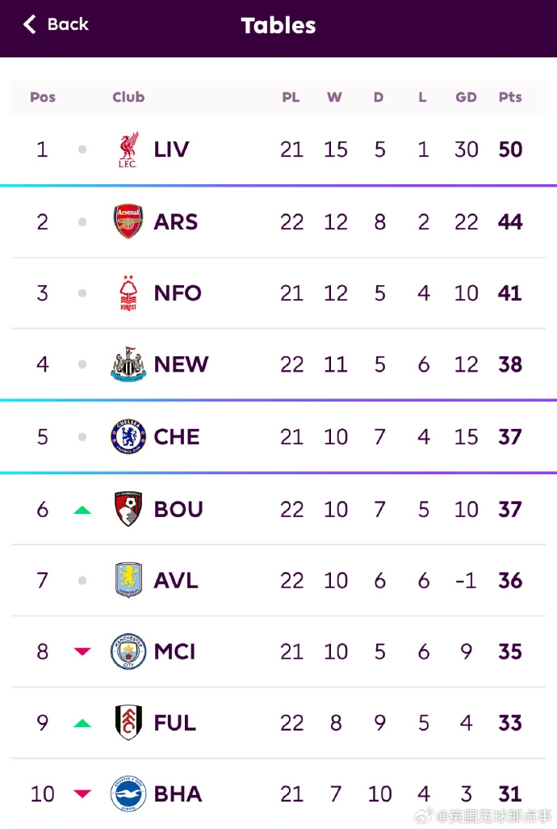Click the Arsenal club crest
This screenshot has width=557, height=829.
(128, 221)
